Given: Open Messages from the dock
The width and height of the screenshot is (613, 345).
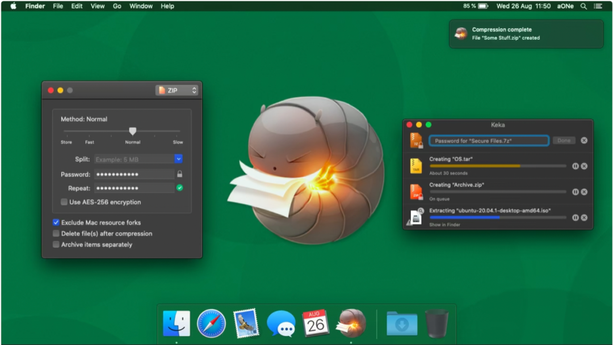Looking at the screenshot, I should tap(281, 323).
